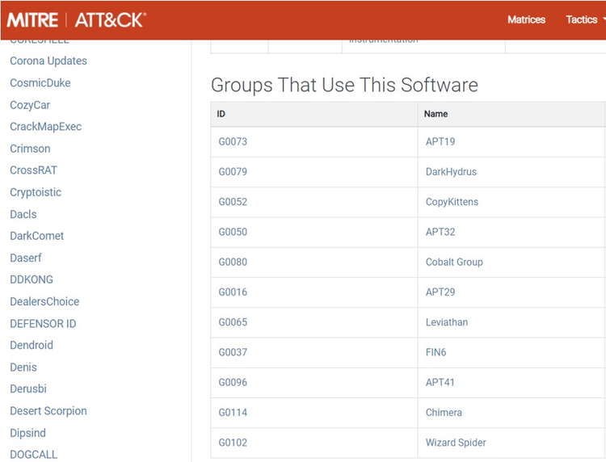Select Desert Scorpion in sidebar
This screenshot has height=462, width=606.
click(x=48, y=411)
